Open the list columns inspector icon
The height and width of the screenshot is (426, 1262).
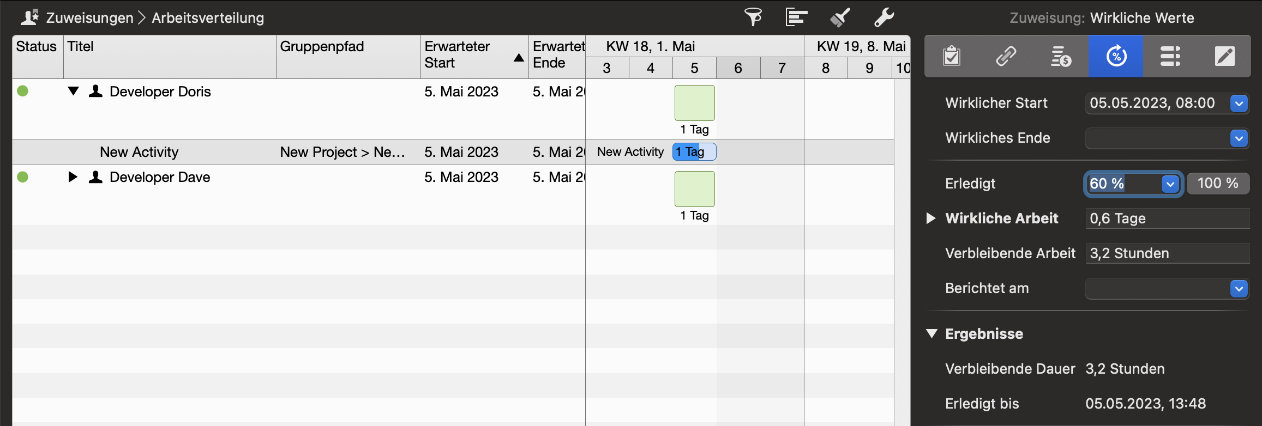(1170, 56)
